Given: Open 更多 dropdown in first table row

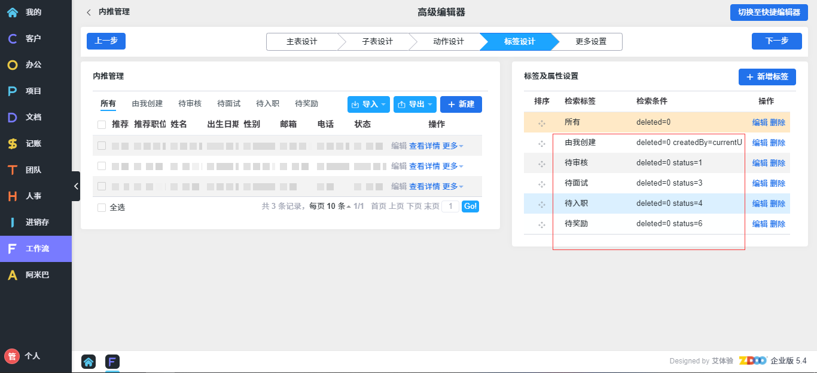Looking at the screenshot, I should (453, 146).
